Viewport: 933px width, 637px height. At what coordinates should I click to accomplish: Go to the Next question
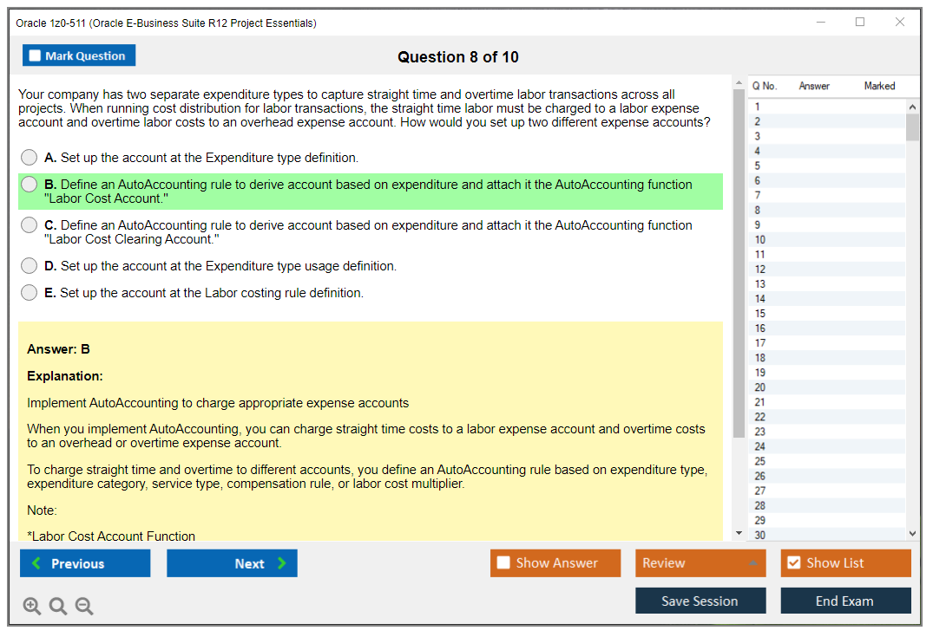[x=232, y=563]
